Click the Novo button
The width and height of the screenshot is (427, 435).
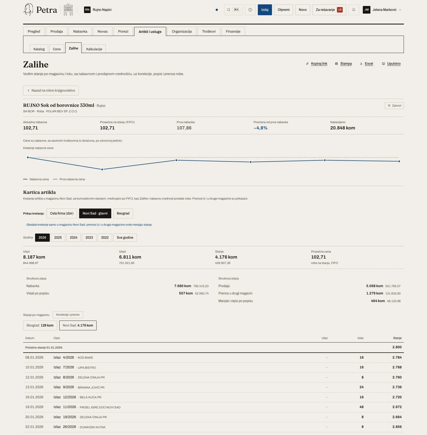coord(303,10)
